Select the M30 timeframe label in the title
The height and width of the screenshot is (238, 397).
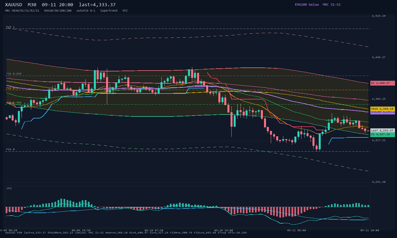(x=32, y=5)
